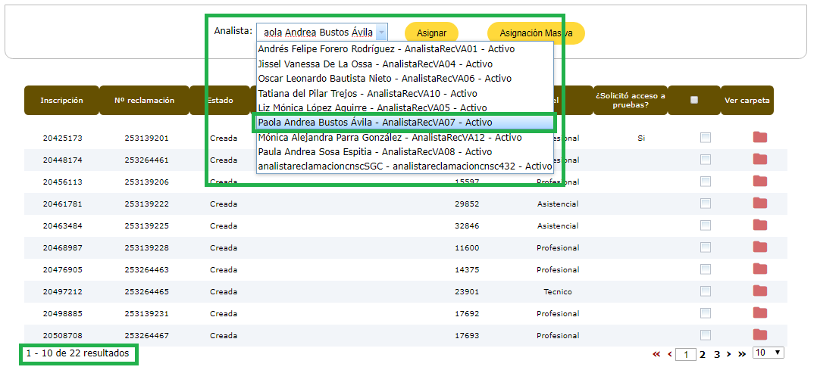Image resolution: width=817 pixels, height=370 pixels.
Task: Go to last page double-arrow icon
Action: click(x=742, y=354)
